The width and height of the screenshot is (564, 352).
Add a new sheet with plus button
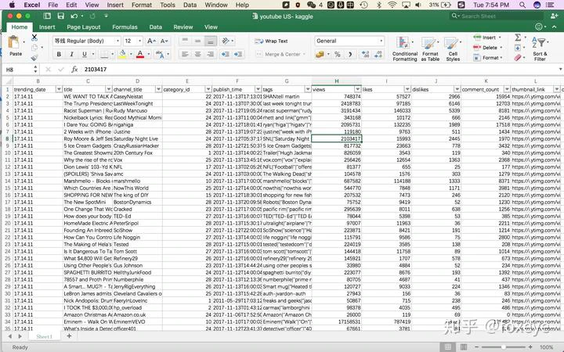pos(69,336)
